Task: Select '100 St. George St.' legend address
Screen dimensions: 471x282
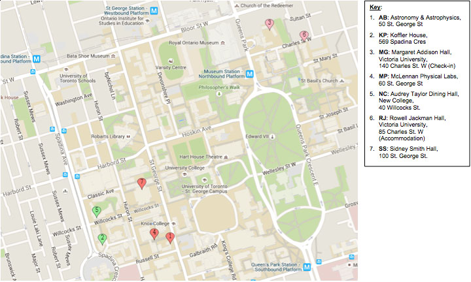Action: (x=403, y=156)
